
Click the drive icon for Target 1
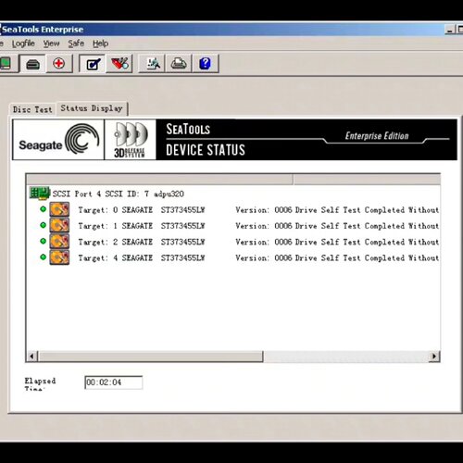coord(59,226)
